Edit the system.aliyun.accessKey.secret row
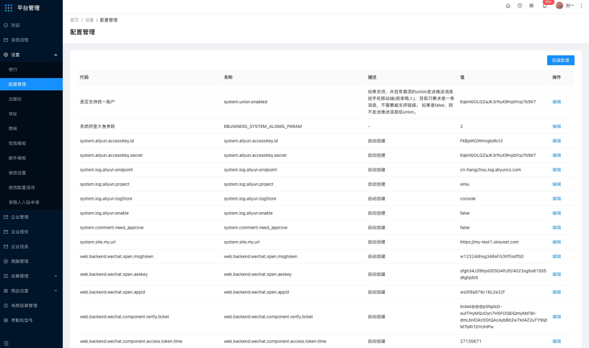This screenshot has height=348, width=589. 556,155
